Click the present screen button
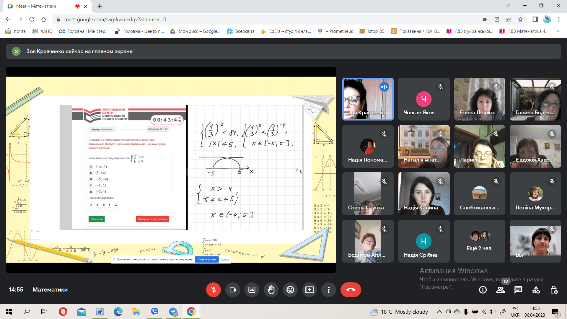 click(309, 290)
